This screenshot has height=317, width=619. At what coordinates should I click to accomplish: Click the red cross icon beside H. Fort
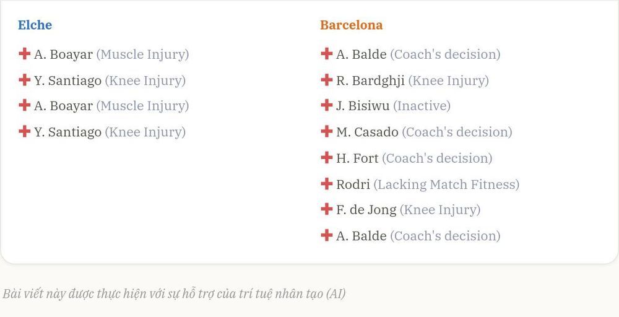[326, 157]
